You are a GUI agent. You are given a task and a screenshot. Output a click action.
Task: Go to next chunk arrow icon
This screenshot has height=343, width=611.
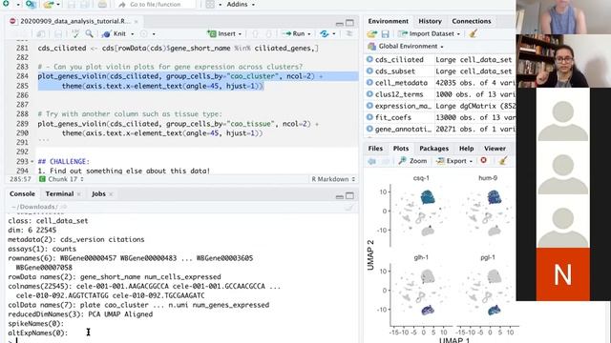[x=268, y=34]
